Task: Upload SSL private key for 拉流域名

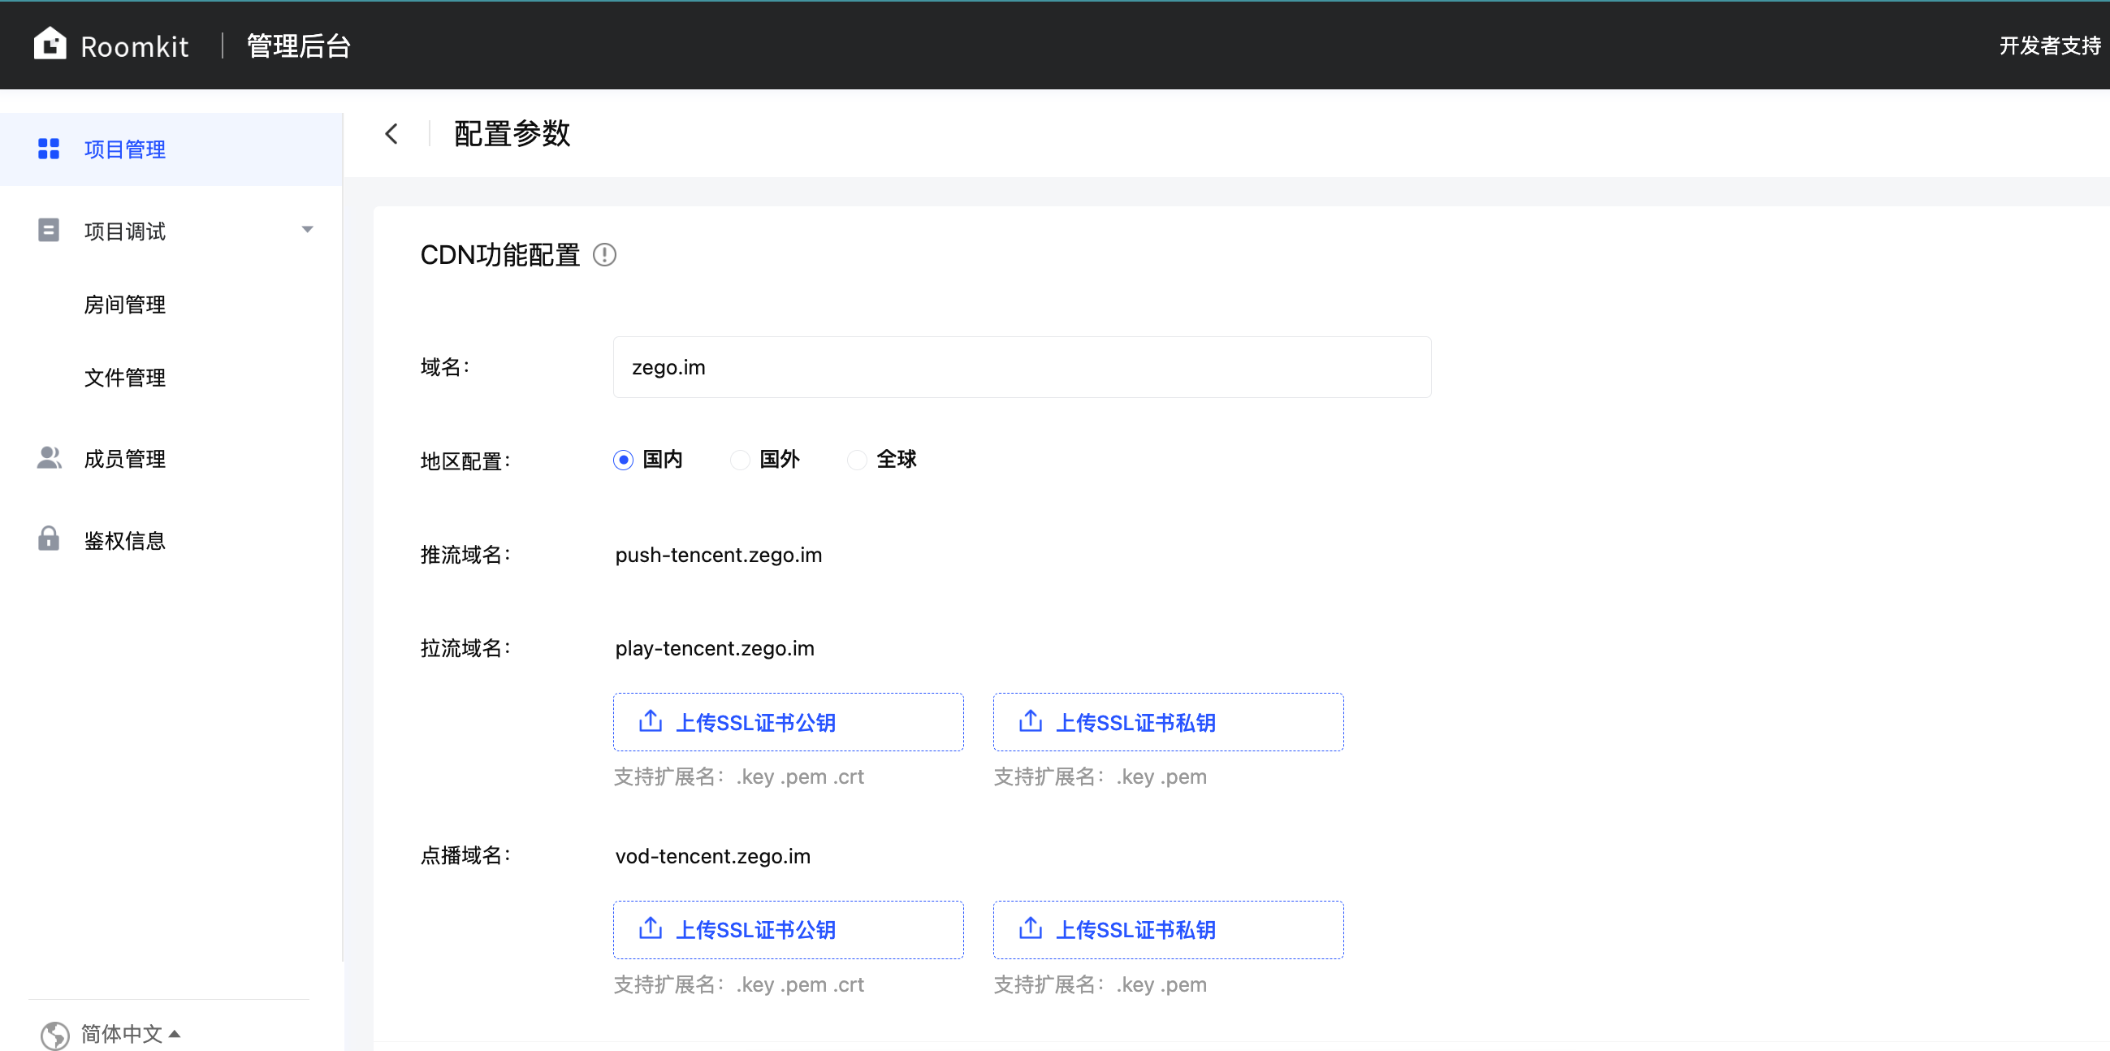Action: (1168, 722)
